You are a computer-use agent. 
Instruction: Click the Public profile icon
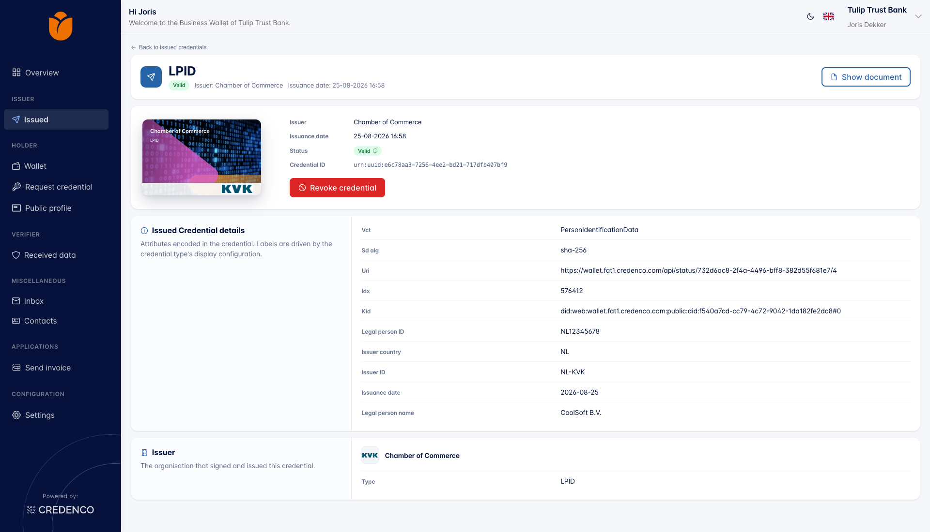(x=16, y=208)
